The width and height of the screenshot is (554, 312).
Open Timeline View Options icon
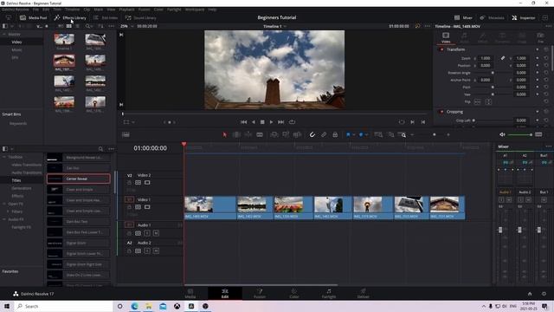(126, 135)
